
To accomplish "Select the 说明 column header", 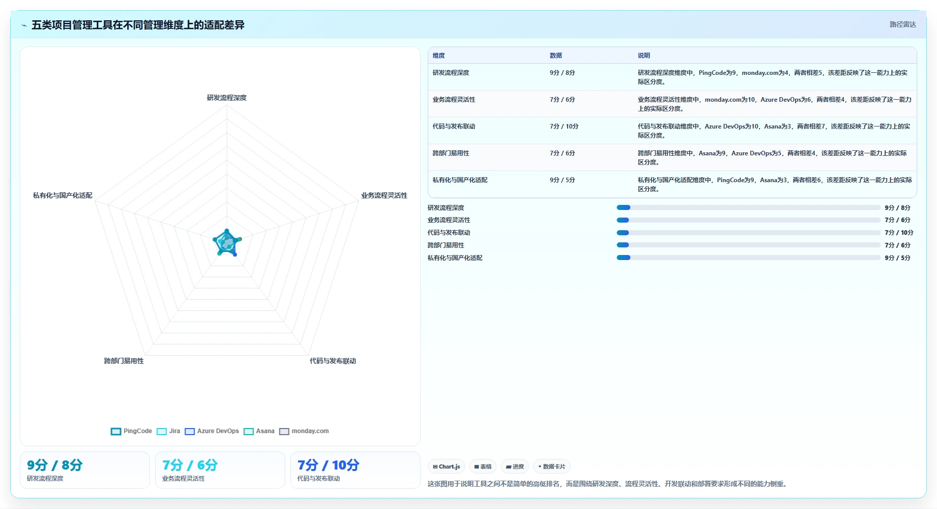I will pos(644,56).
